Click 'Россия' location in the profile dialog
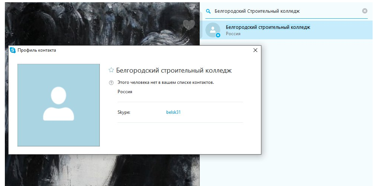The width and height of the screenshot is (376, 186). (125, 92)
